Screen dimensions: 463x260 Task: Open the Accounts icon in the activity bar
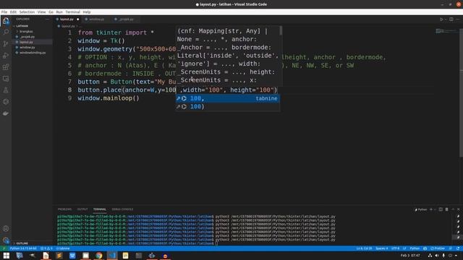coord(6,228)
